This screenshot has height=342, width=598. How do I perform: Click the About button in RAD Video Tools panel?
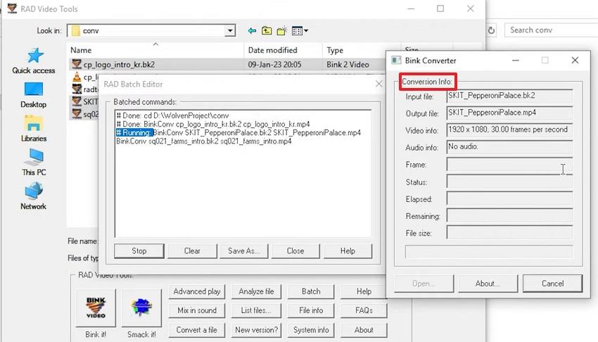[x=364, y=330]
